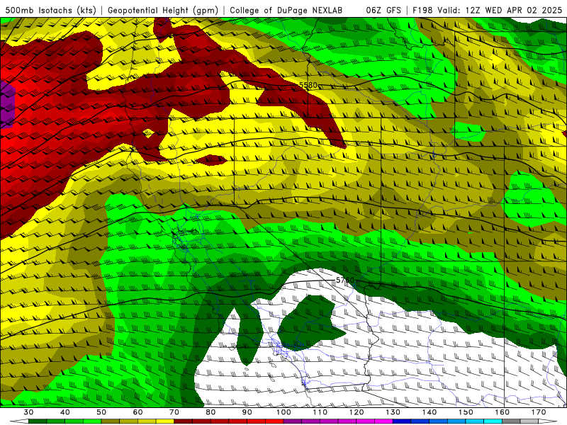Pick the bright lime green legend swatch before 50
This screenshot has height=425, width=567.
point(92,421)
